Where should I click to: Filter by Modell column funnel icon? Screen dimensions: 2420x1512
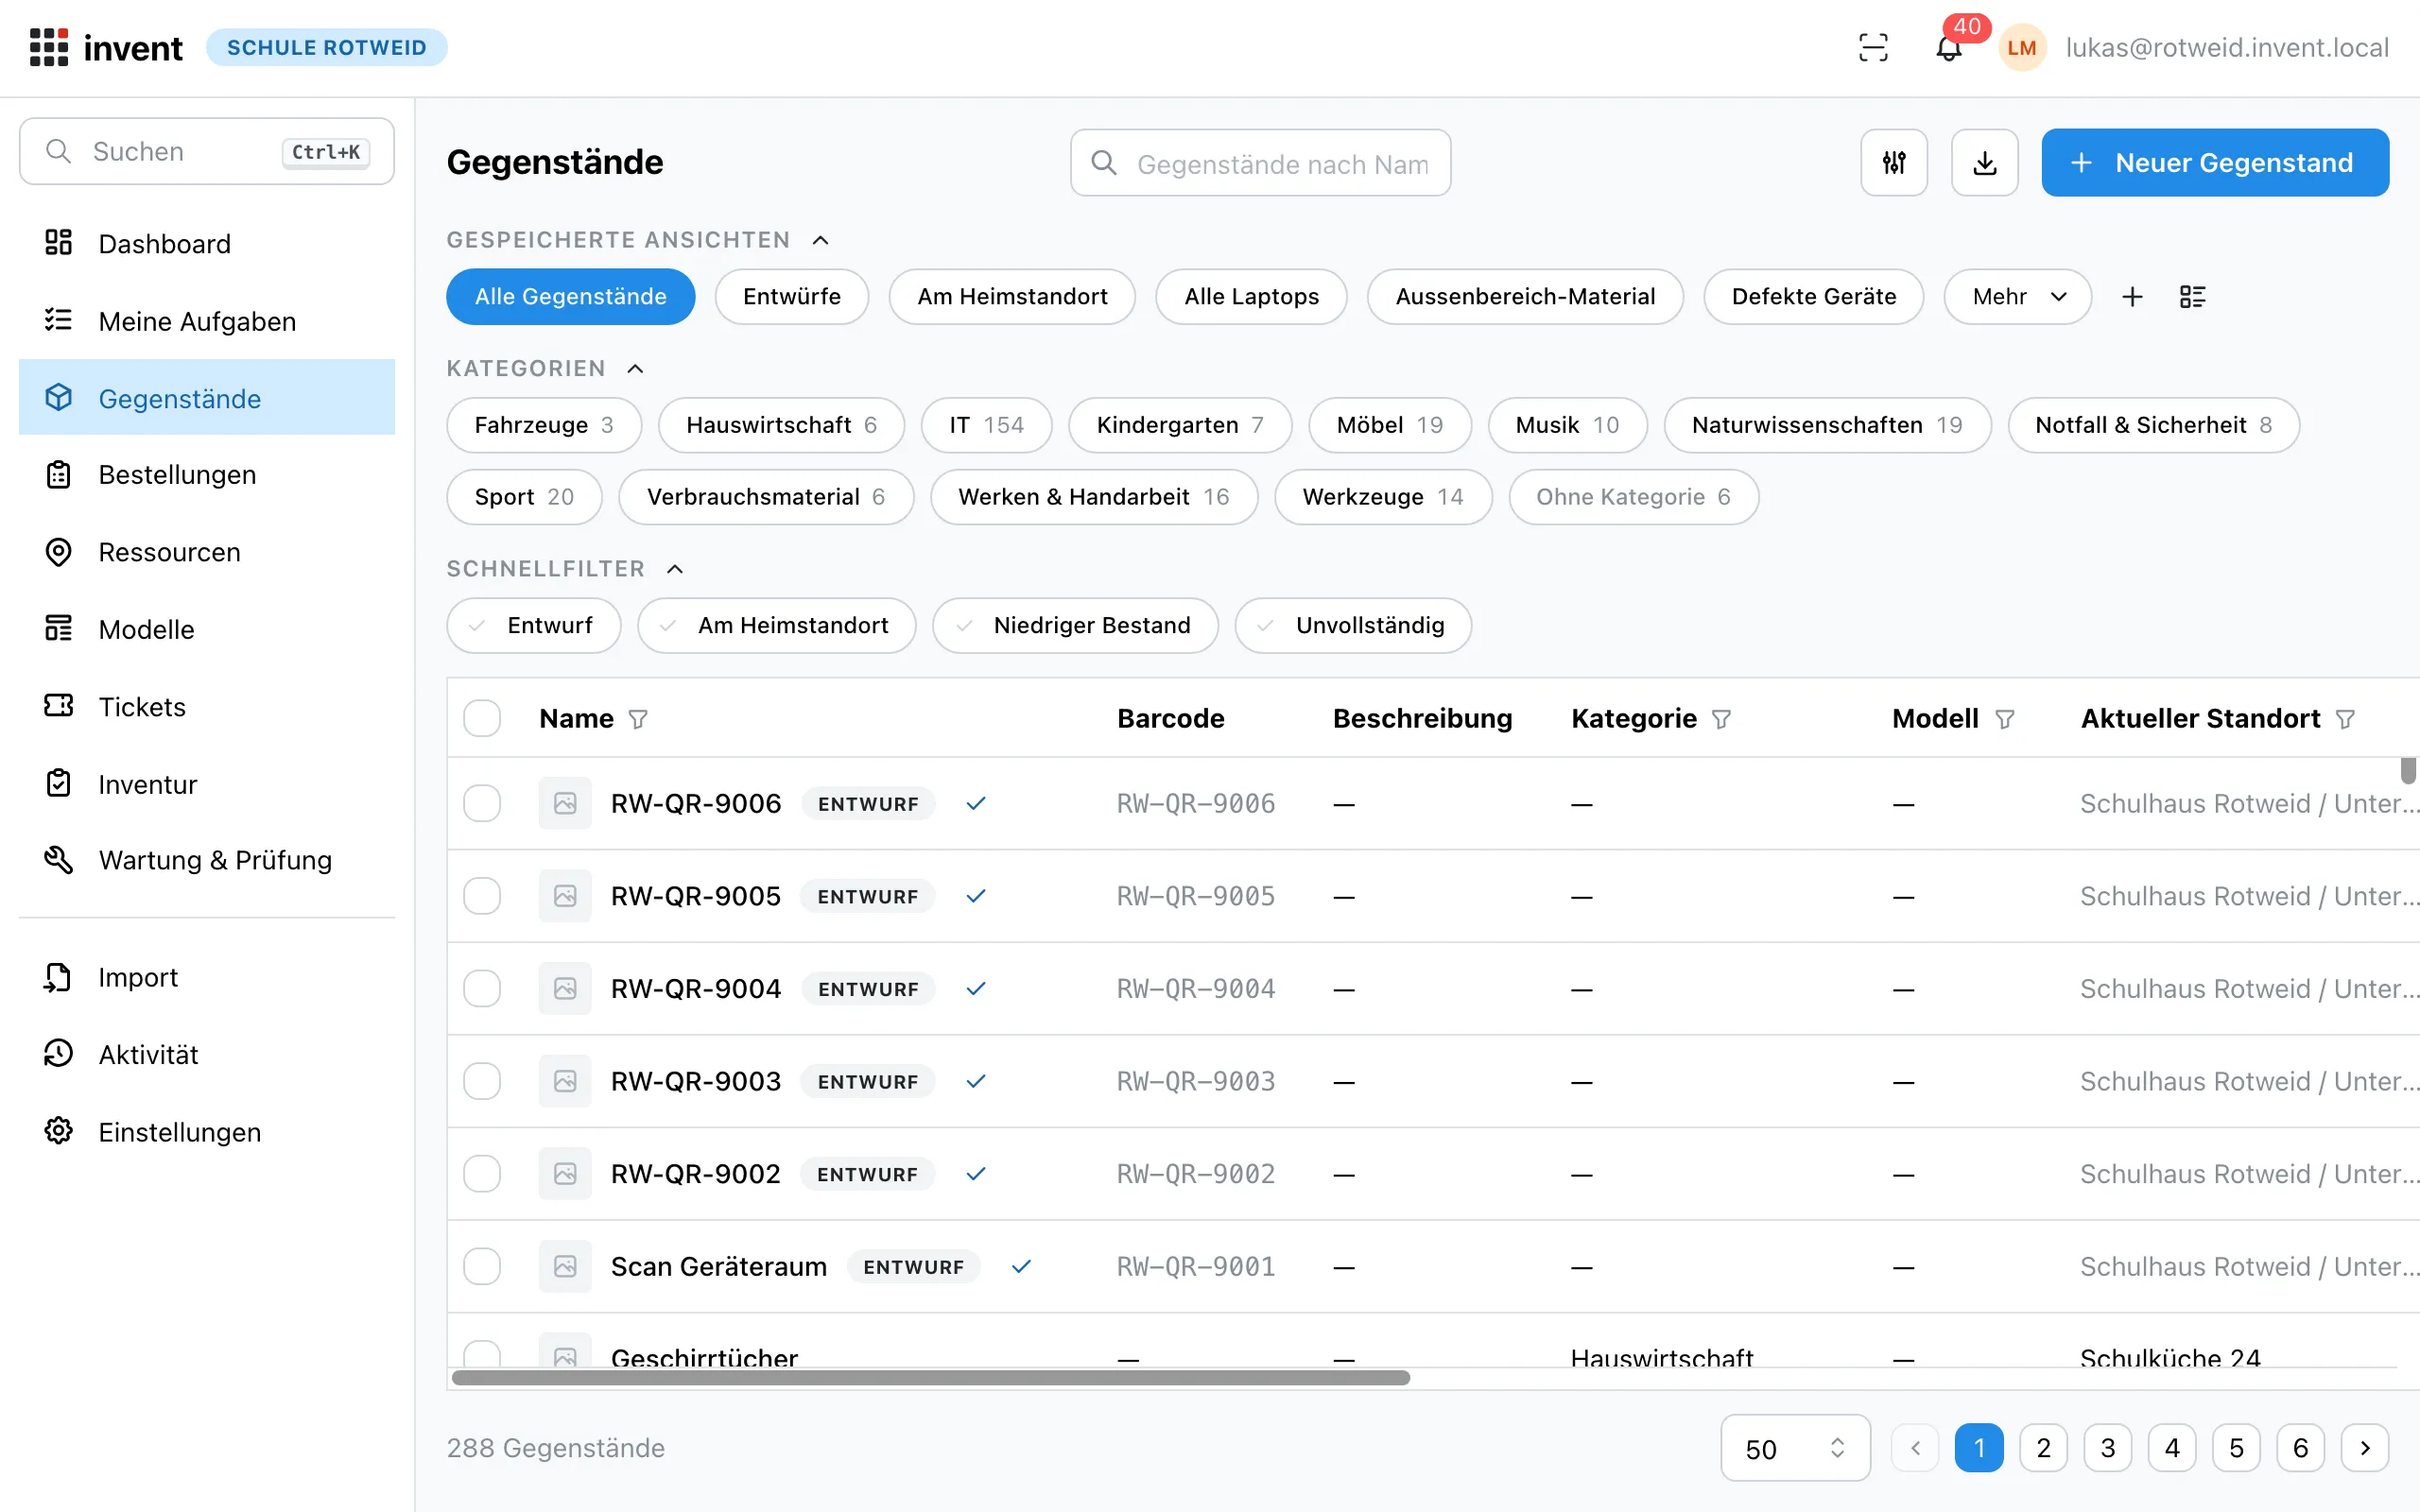(2004, 719)
